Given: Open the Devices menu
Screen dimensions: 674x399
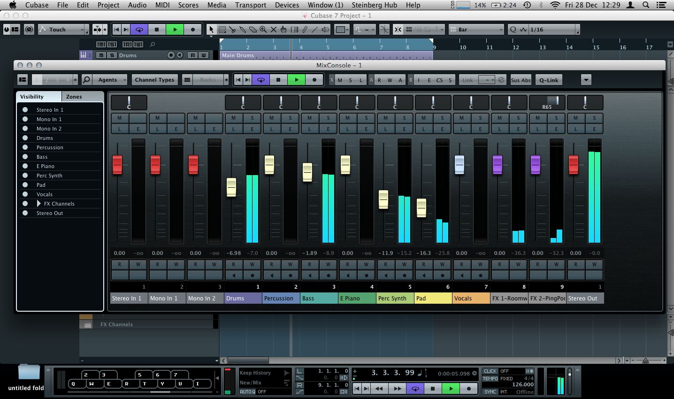Looking at the screenshot, I should (x=287, y=5).
